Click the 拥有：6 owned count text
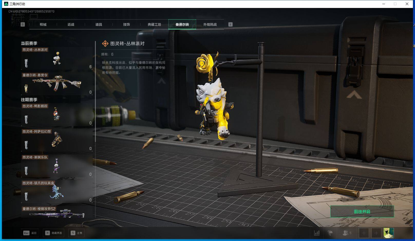Viewport: 415px width, 241px height. pyautogui.click(x=107, y=54)
